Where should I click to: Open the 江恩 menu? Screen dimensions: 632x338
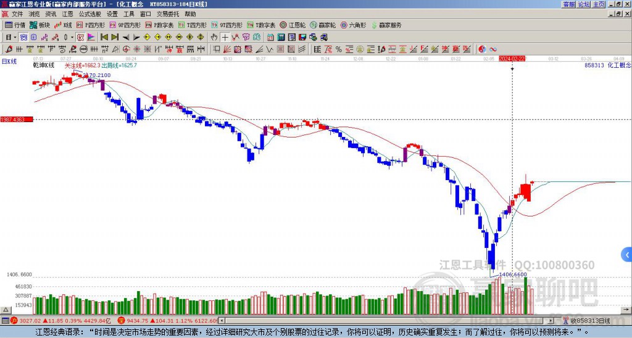pos(67,14)
